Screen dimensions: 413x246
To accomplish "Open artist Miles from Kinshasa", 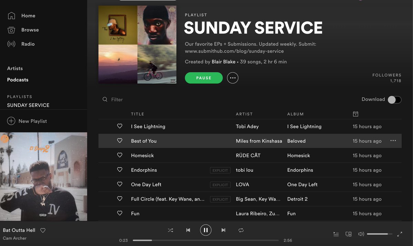I will [x=259, y=141].
